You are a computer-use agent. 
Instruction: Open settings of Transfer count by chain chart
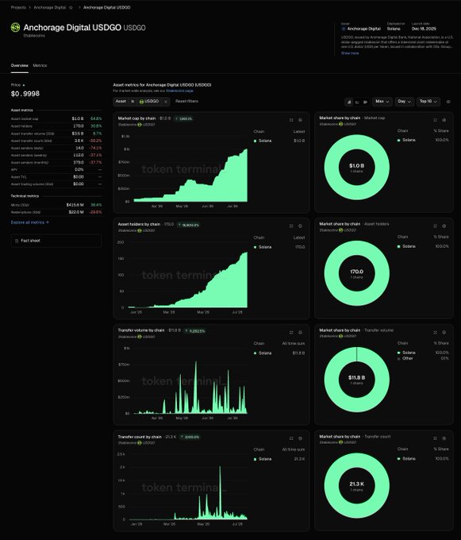301,438
